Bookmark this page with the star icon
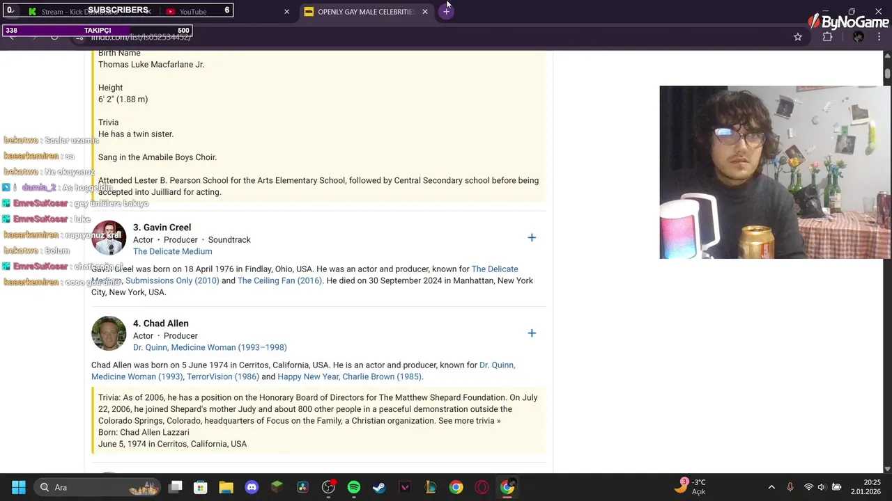This screenshot has height=501, width=892. click(x=798, y=37)
